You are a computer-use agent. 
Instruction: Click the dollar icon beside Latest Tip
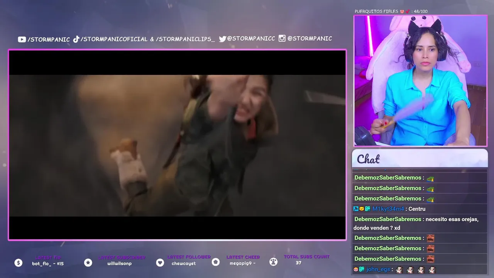(x=18, y=263)
